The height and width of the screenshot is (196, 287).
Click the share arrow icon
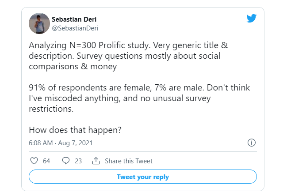[x=96, y=161]
